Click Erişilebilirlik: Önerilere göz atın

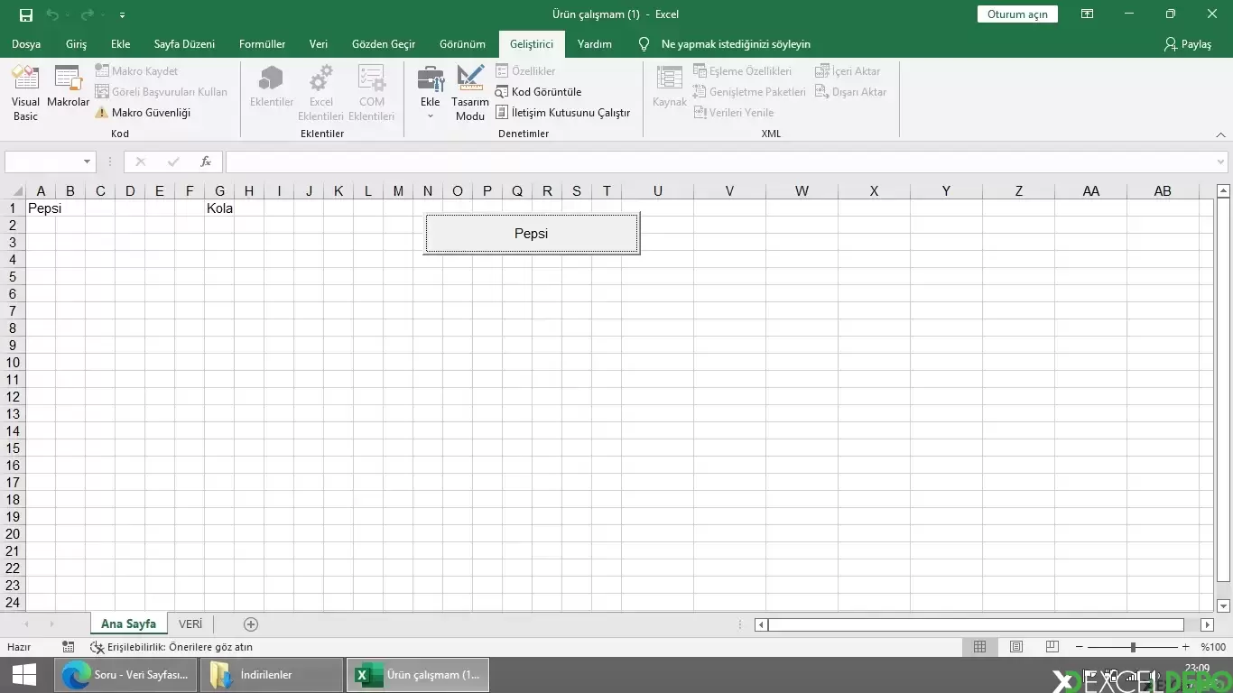[172, 647]
